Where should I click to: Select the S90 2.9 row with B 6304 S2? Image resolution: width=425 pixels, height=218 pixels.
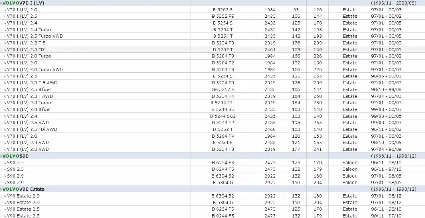pos(212,176)
